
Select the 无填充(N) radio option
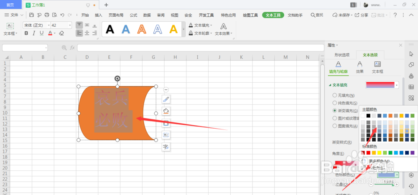point(334,95)
